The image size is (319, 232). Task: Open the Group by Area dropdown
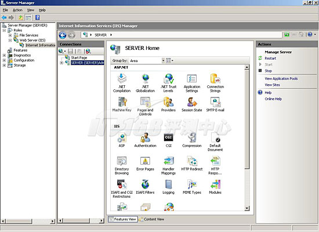[x=163, y=61]
